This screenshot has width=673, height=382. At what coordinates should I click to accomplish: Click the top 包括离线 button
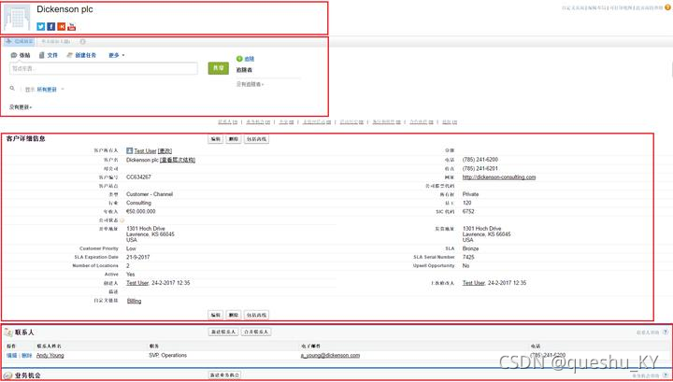pos(256,139)
